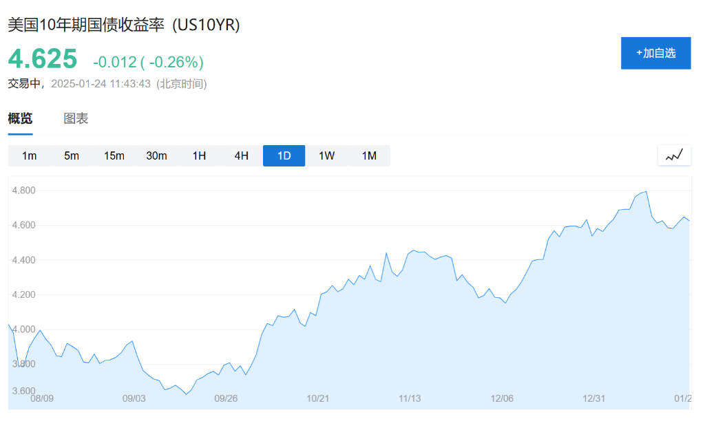Set the interval to 1H
The height and width of the screenshot is (421, 705).
click(199, 155)
